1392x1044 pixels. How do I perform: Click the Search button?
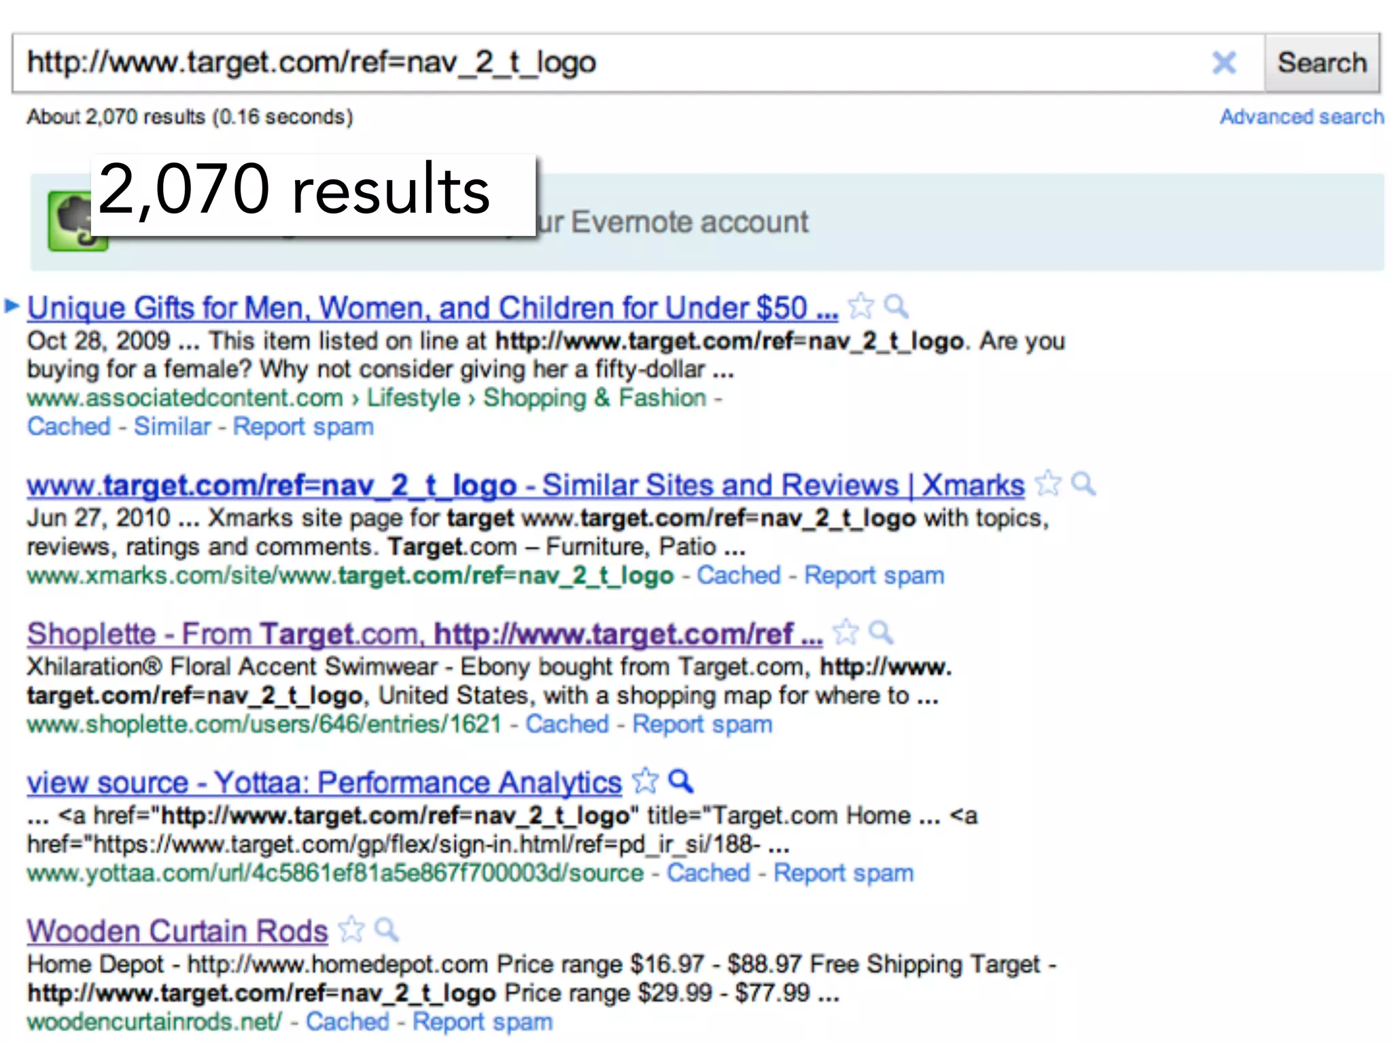(x=1321, y=63)
